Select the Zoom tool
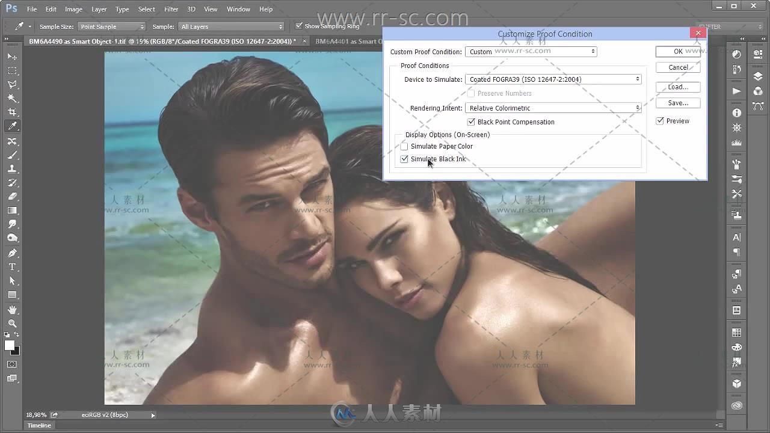This screenshot has height=433, width=770. pos(12,324)
